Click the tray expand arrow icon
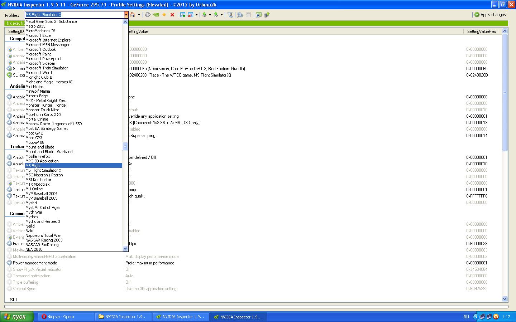 click(476, 317)
